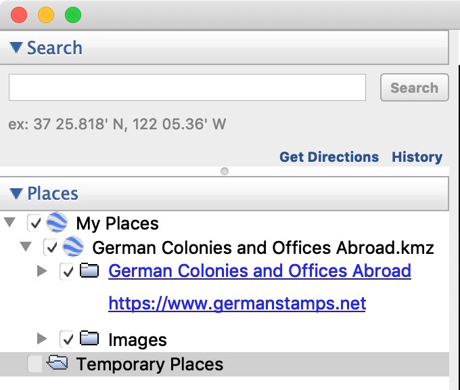
Task: Open the search History link
Action: [x=417, y=157]
